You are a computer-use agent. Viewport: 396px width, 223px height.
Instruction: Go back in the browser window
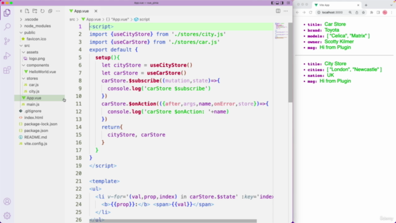click(298, 12)
